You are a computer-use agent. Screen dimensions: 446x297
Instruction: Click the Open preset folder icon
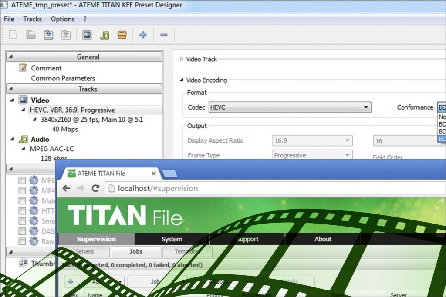31,35
